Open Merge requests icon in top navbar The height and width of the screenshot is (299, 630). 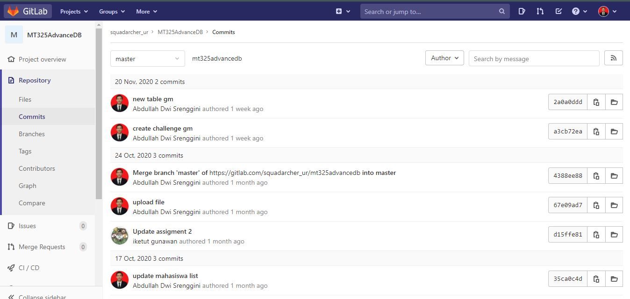tap(540, 11)
